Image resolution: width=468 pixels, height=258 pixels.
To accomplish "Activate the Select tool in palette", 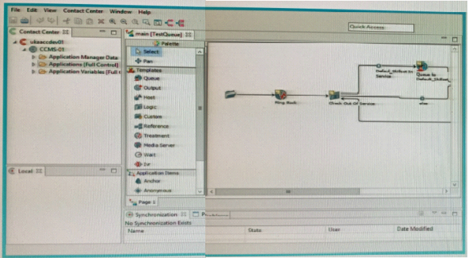I will [147, 52].
